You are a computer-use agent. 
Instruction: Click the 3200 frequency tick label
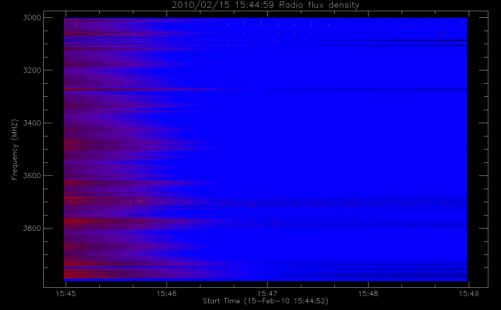(32, 70)
